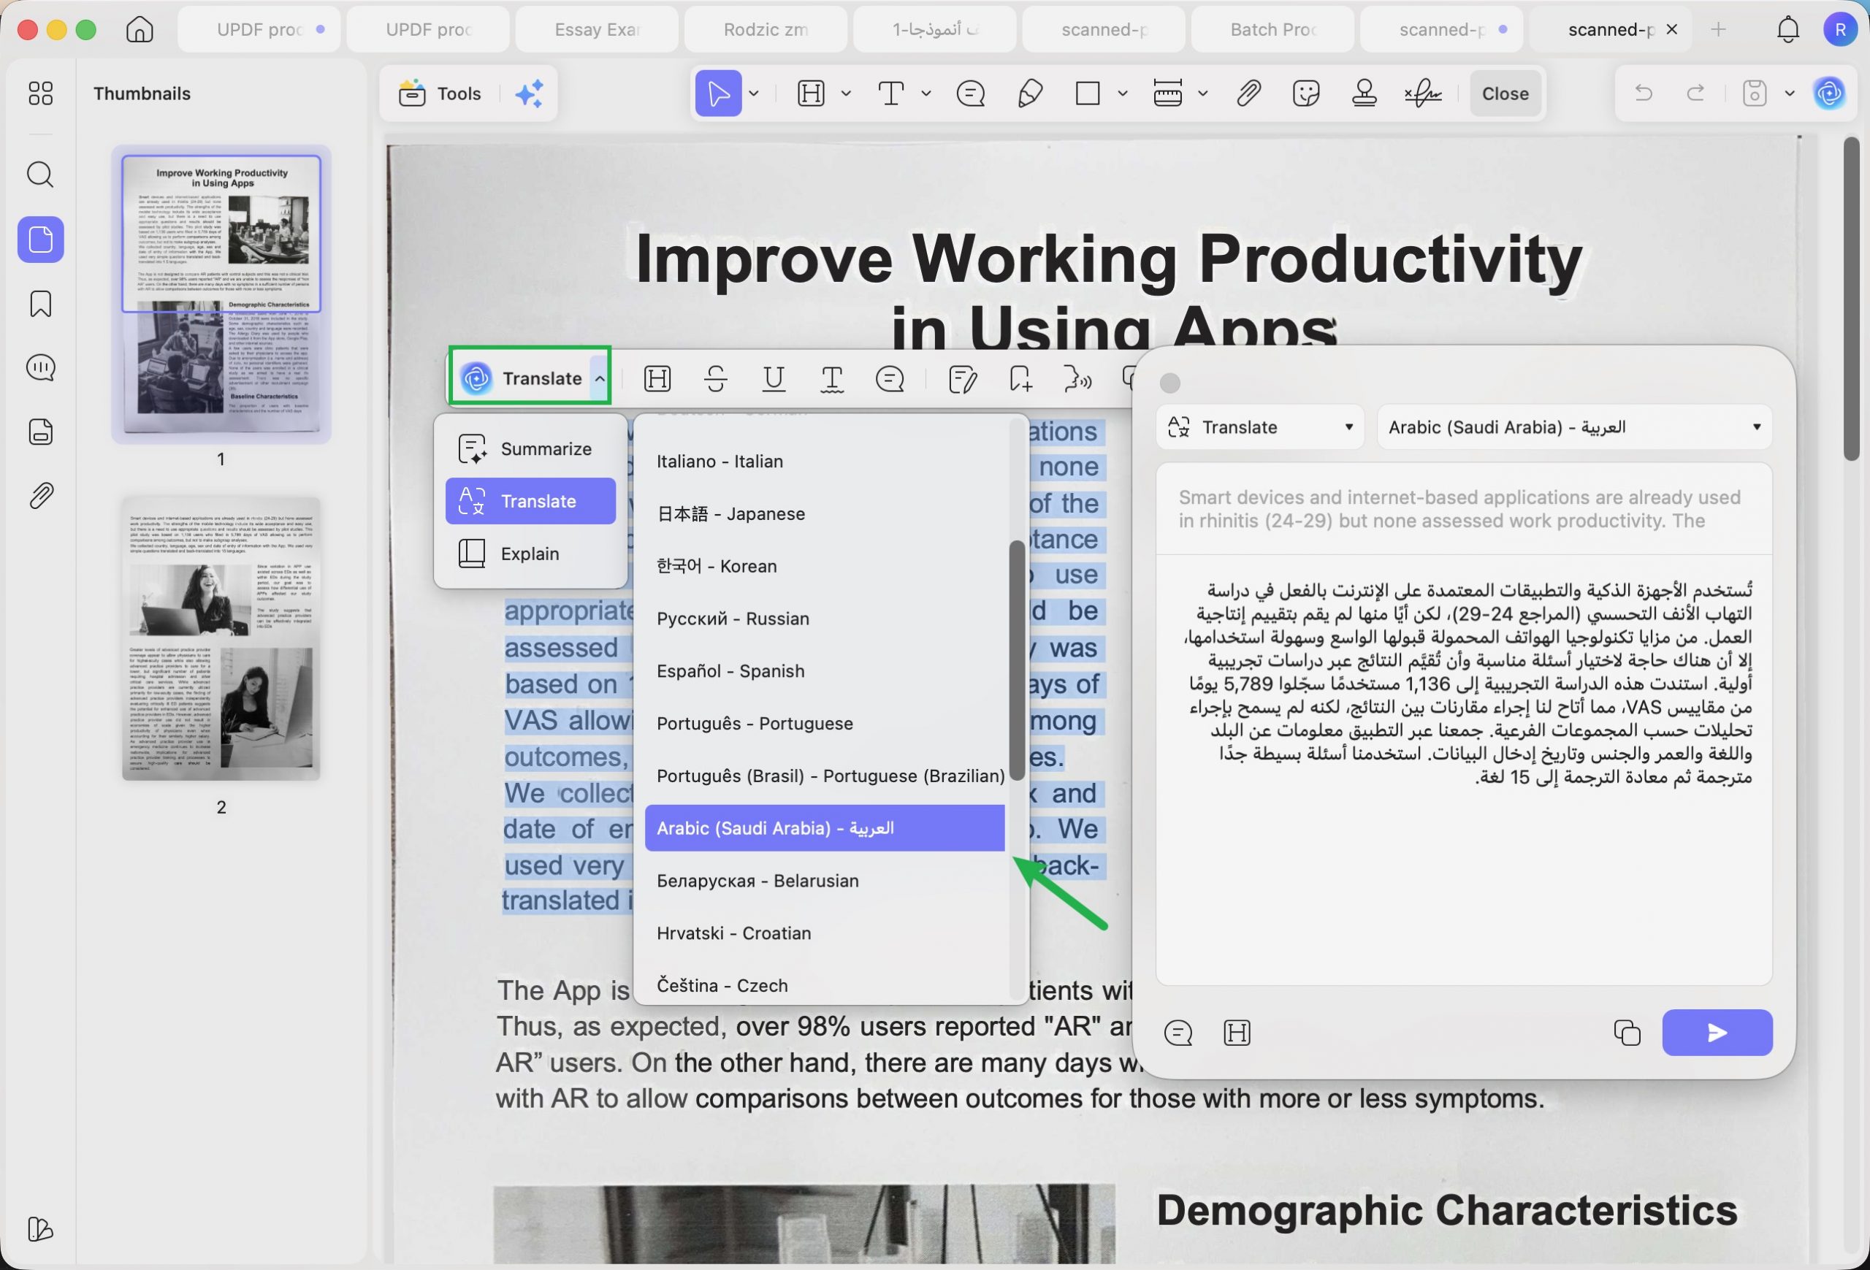Open the thumbnails grid view icon
The height and width of the screenshot is (1270, 1870).
(x=40, y=93)
